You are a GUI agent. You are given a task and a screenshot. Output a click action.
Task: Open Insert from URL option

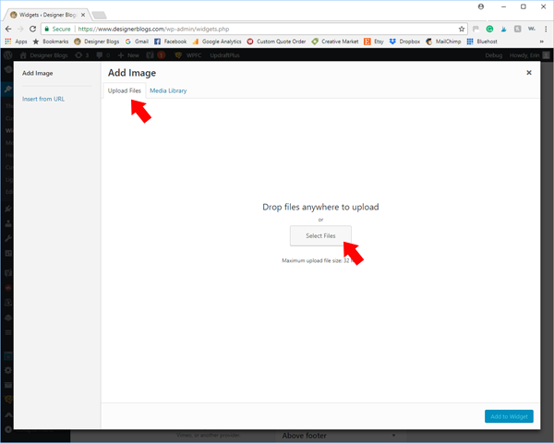(43, 99)
